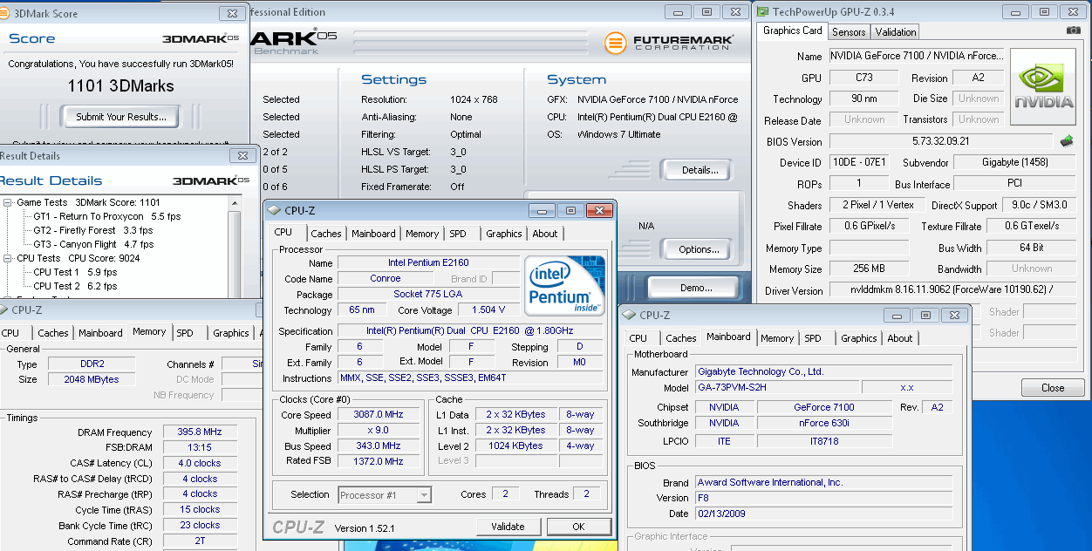
Task: Click the GPU-Z Name field
Action: (x=915, y=56)
